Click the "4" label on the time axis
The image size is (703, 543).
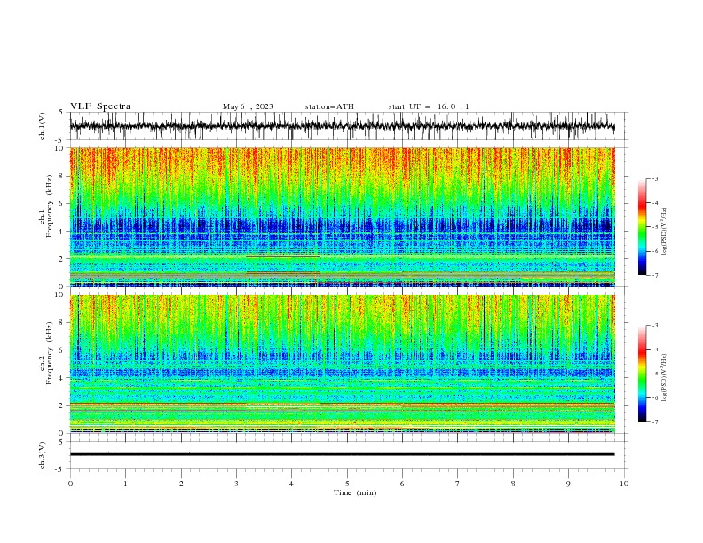[291, 484]
